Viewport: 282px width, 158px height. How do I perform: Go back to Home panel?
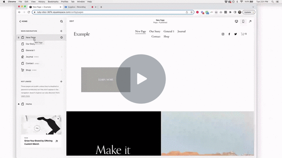[x=23, y=22]
